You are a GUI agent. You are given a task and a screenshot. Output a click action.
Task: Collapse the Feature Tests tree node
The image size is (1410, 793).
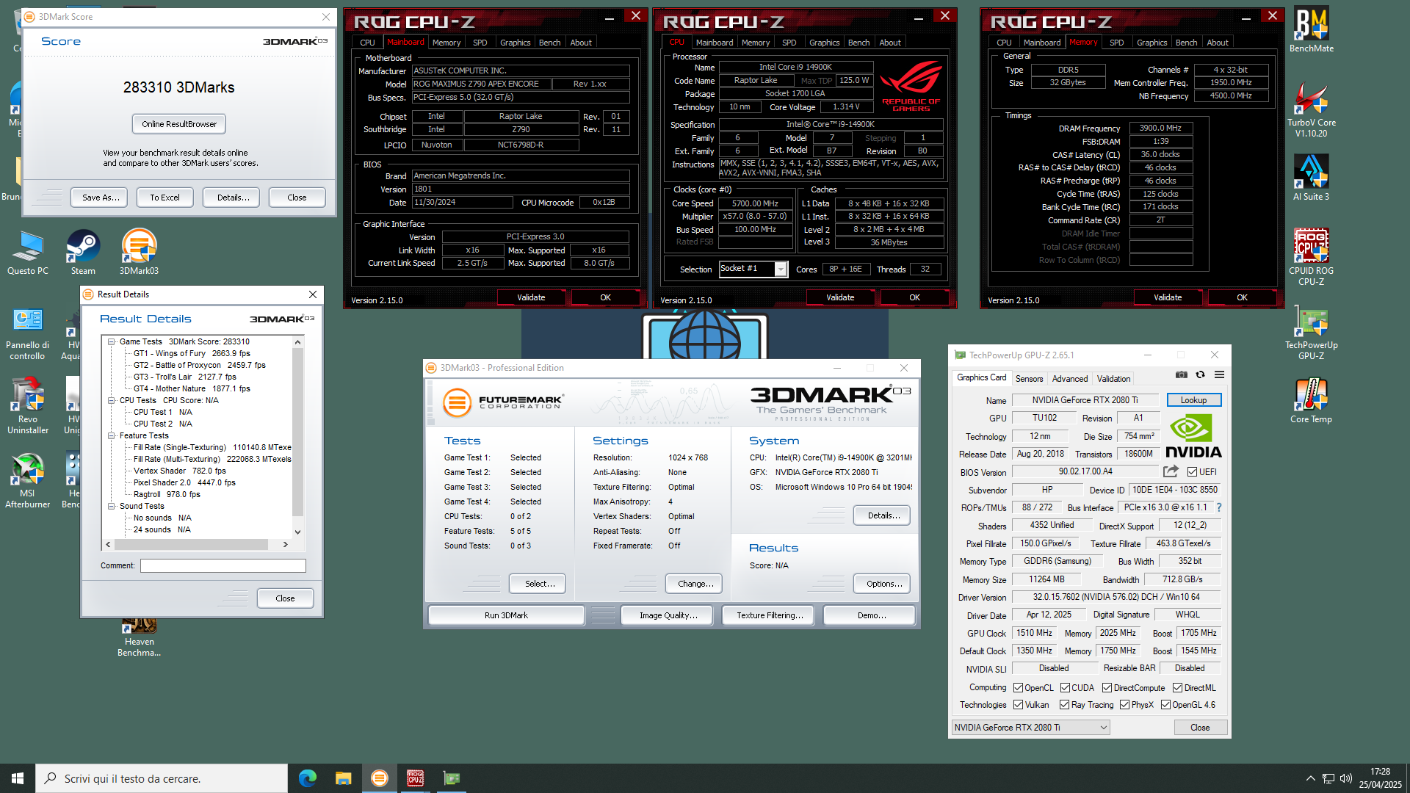pos(112,436)
